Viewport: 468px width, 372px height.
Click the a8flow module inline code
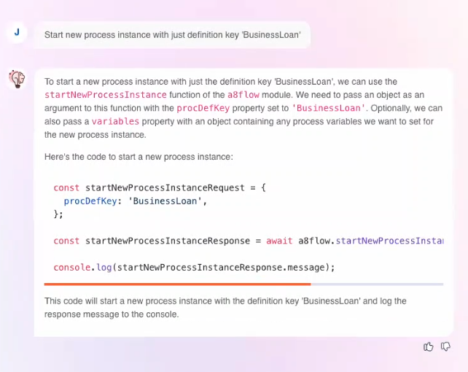click(x=243, y=95)
